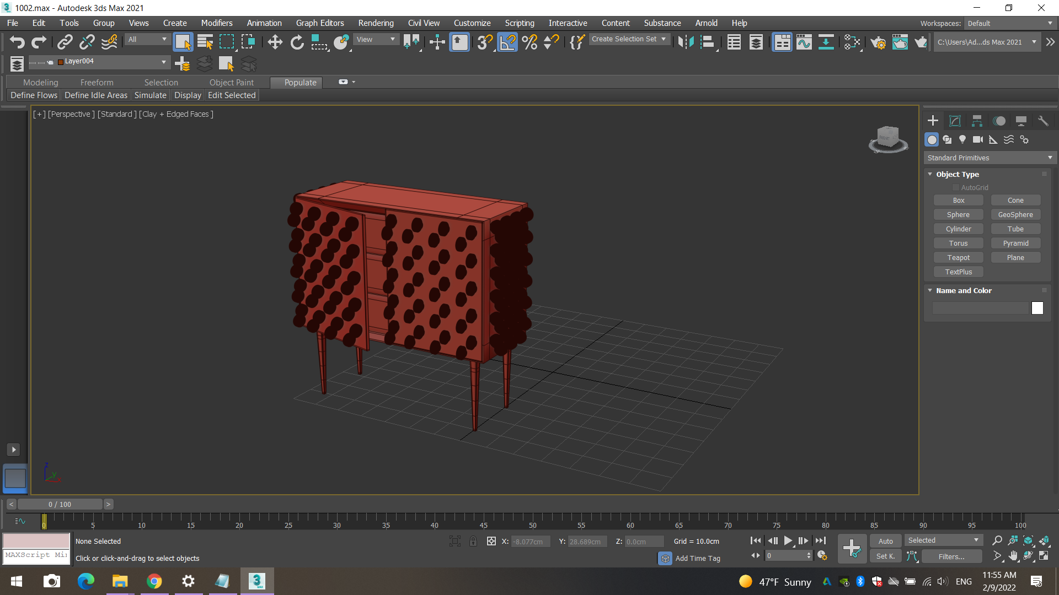This screenshot has height=595, width=1059.
Task: Click the Undo arrow icon
Action: point(17,42)
